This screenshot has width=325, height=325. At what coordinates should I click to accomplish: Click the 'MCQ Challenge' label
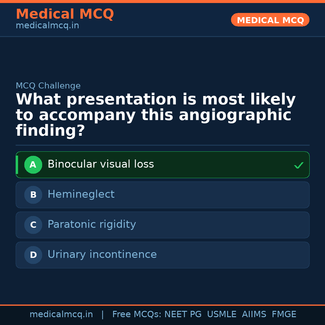[x=48, y=86]
